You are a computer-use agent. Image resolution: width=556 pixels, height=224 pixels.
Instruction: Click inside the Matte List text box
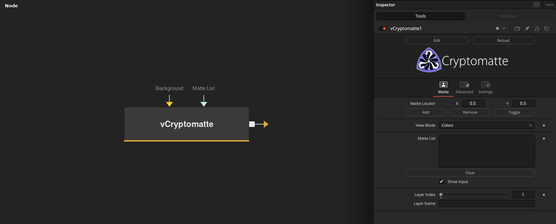click(487, 151)
